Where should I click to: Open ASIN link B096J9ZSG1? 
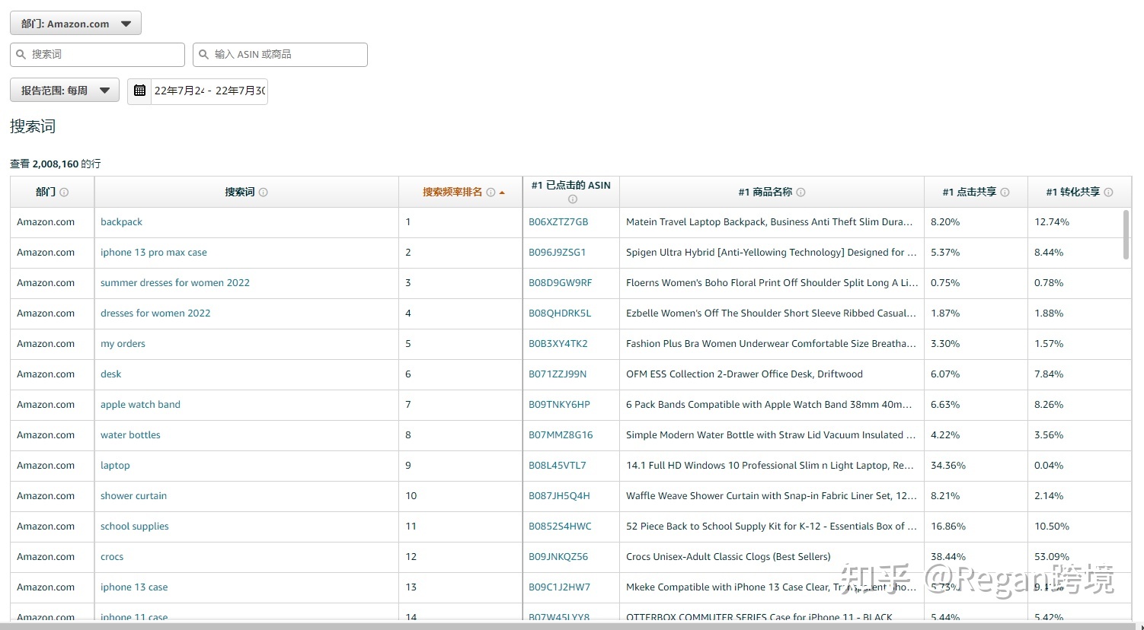[557, 253]
